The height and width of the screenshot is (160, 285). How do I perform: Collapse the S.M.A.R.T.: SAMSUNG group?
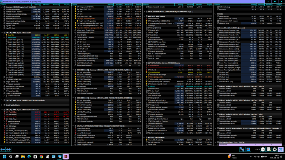73,126
